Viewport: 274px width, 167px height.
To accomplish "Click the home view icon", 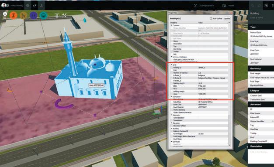I will point(5,14).
